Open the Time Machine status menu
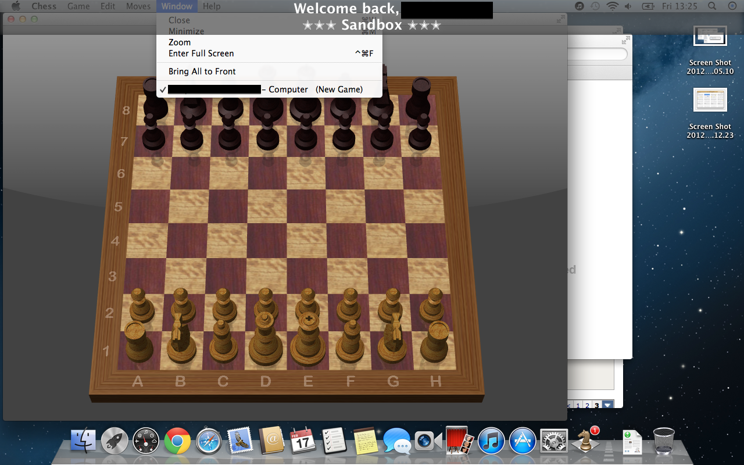 coord(595,6)
